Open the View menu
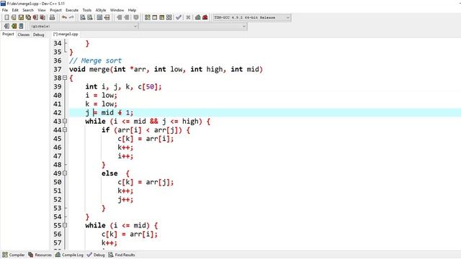The width and height of the screenshot is (461, 259). coord(42,10)
